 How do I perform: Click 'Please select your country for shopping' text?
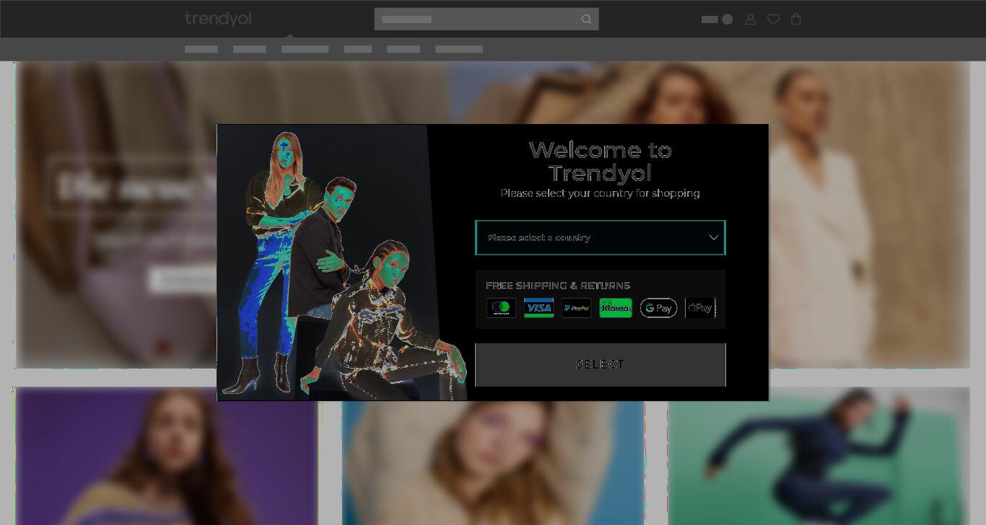click(601, 193)
